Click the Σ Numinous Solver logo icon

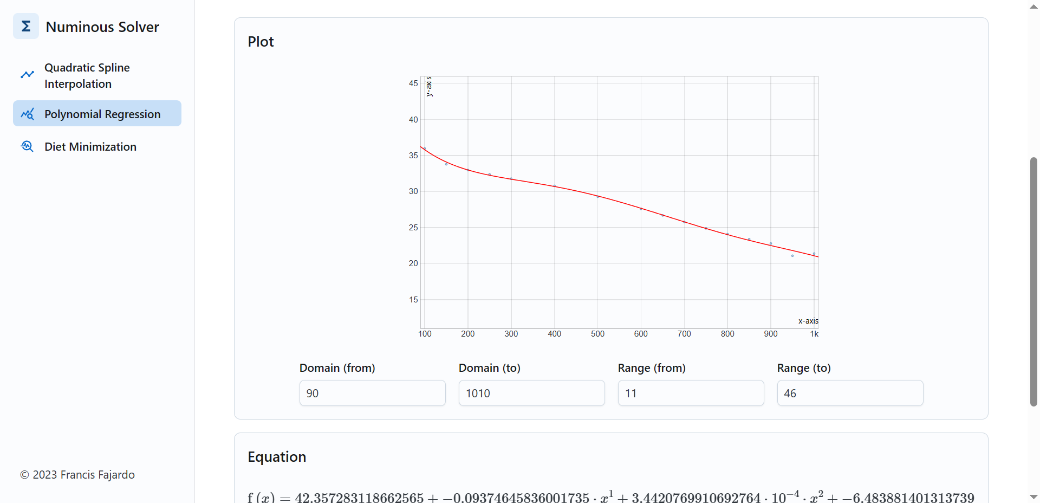(x=25, y=25)
